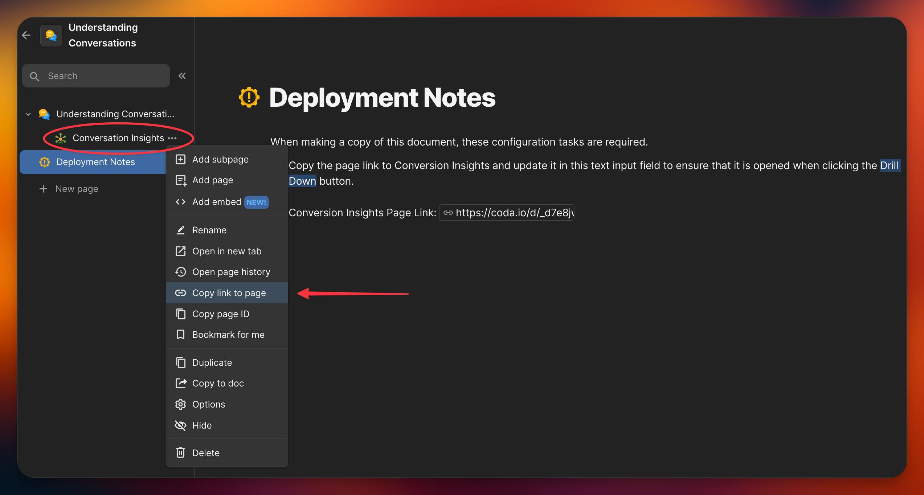
Task: Click the Options gear icon
Action: tap(180, 404)
